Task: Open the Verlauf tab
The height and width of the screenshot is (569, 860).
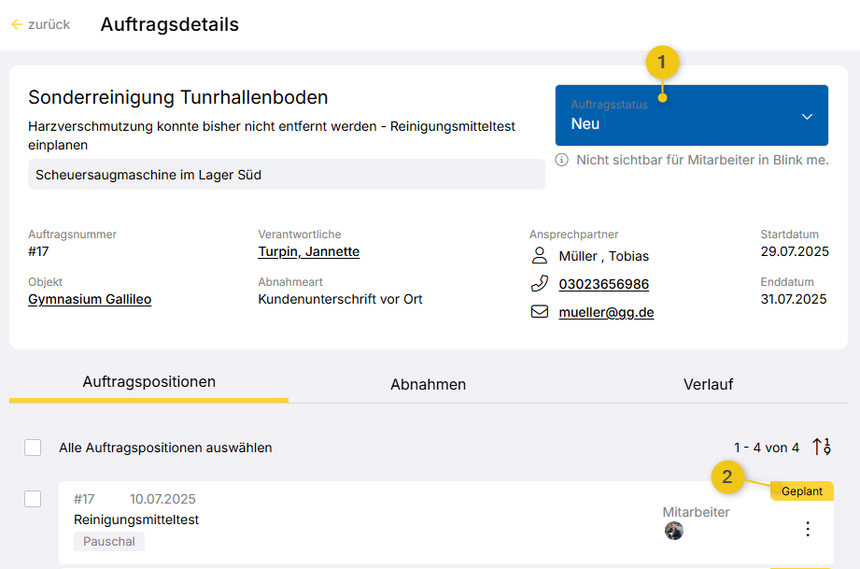Action: coord(708,384)
